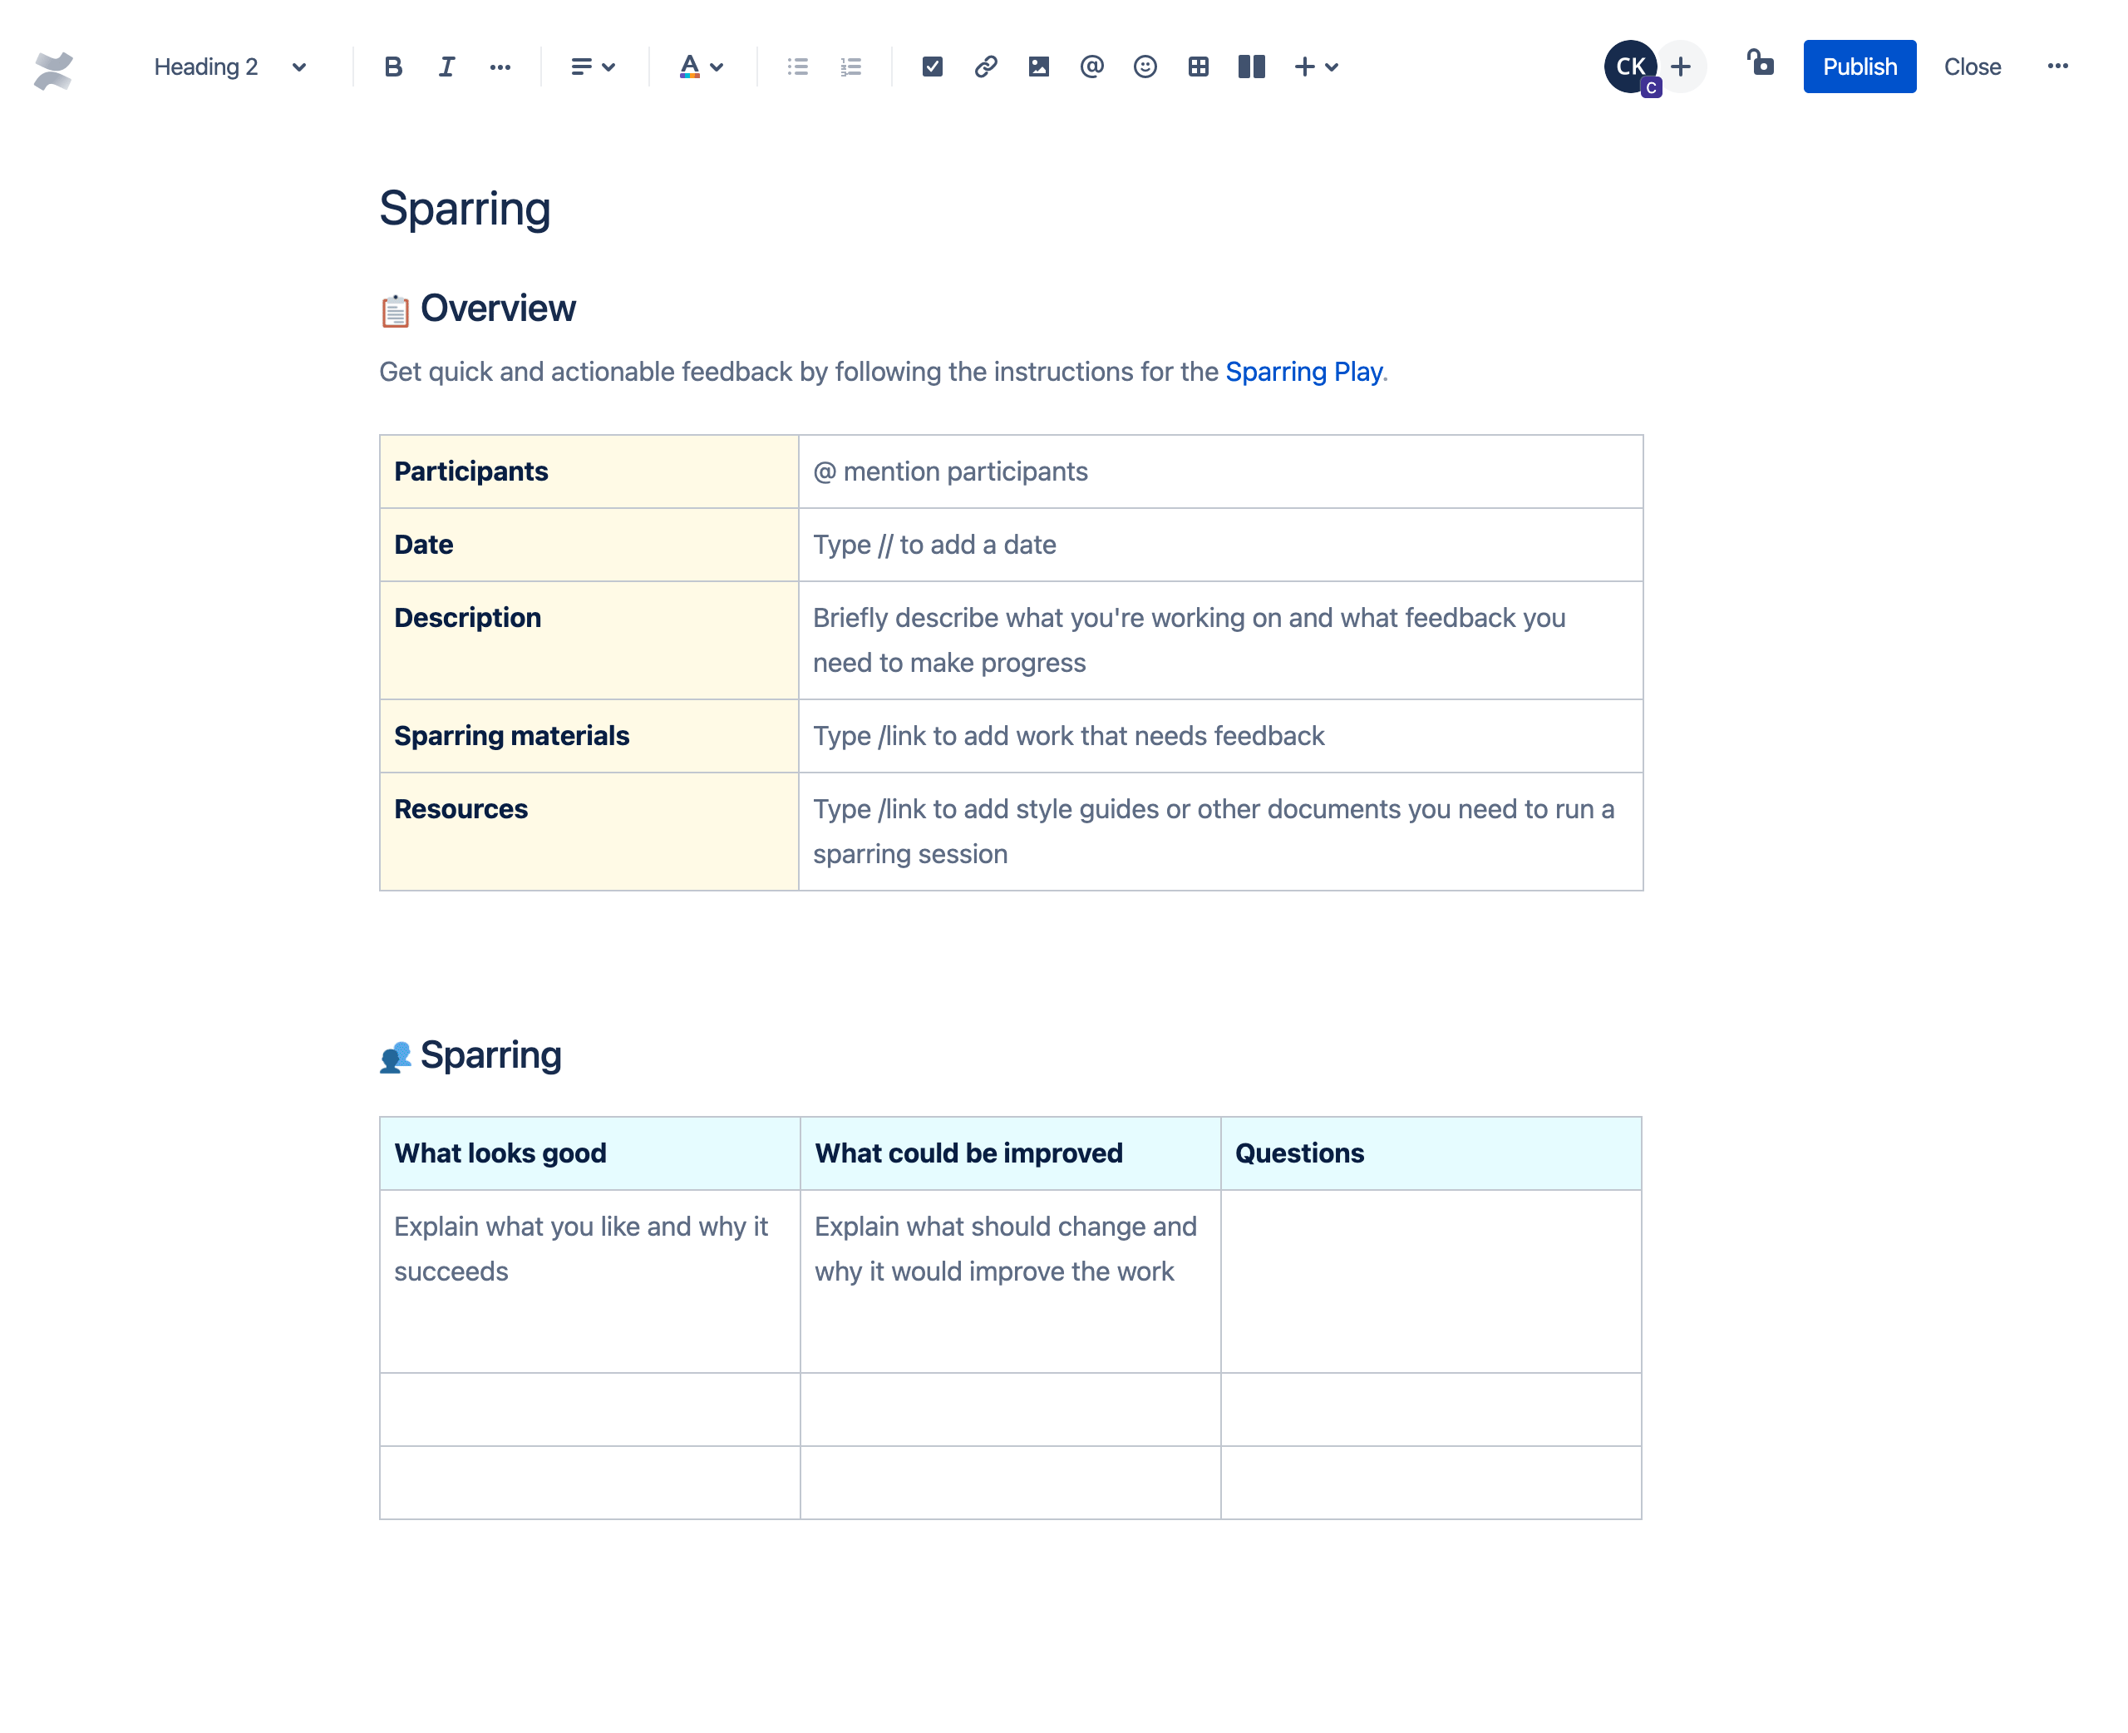Click the Publish button
The width and height of the screenshot is (2128, 1733).
point(1860,66)
